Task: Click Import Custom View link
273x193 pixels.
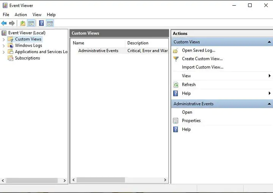Action: click(202, 67)
